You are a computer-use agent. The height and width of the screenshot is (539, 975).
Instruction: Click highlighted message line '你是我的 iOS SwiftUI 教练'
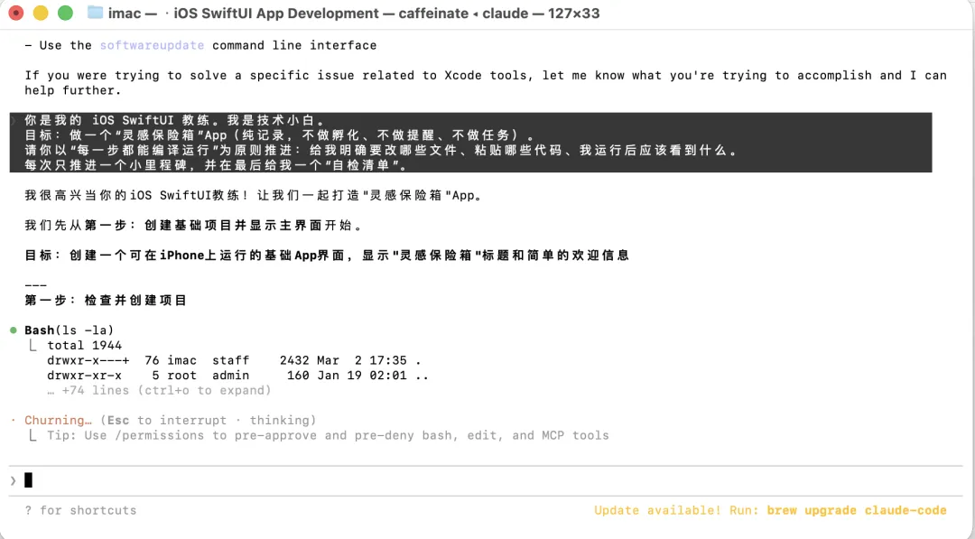[174, 120]
